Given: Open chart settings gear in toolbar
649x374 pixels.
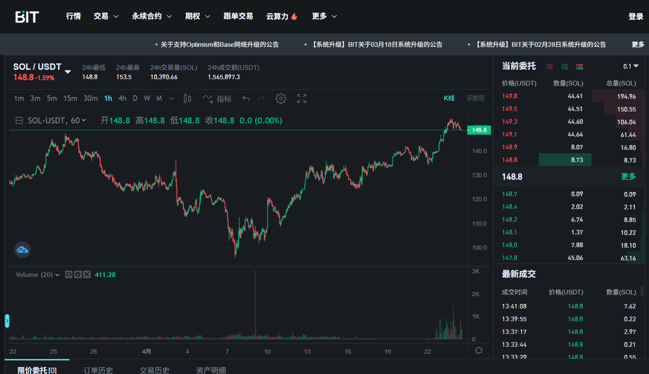Looking at the screenshot, I should pyautogui.click(x=280, y=99).
